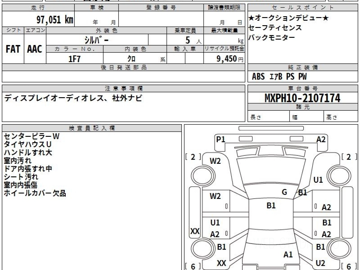This screenshot has height=270, width=360.
Task: Select the 室内内張傷 inspector note
Action: (x=21, y=185)
